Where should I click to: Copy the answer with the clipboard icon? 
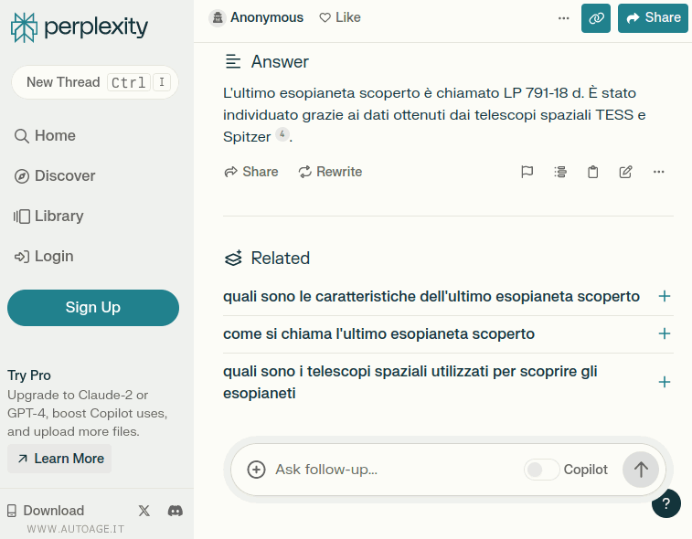[592, 172]
